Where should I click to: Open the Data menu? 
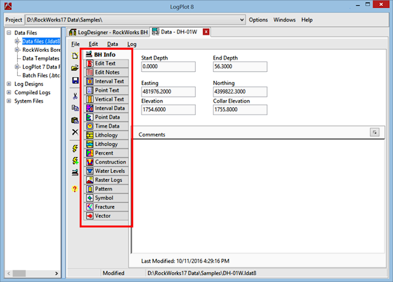click(112, 43)
